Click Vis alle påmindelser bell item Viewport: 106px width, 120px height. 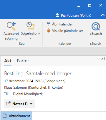pos(65,31)
